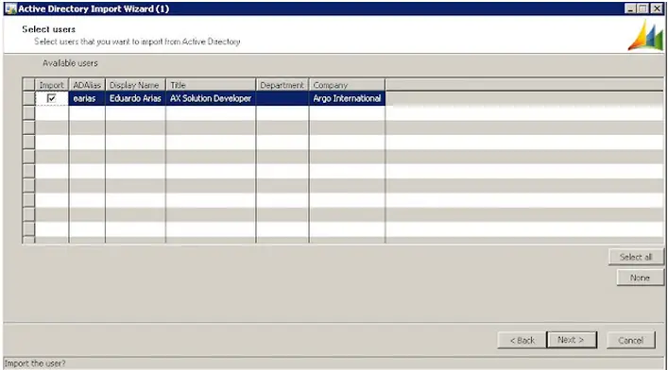
Task: Click the row selector for earias row
Action: pos(28,98)
